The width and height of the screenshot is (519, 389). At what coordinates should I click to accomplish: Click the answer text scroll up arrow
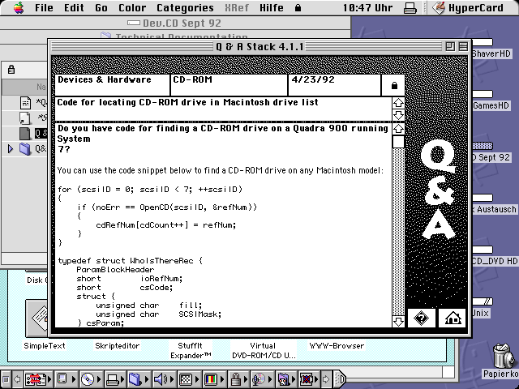398,128
